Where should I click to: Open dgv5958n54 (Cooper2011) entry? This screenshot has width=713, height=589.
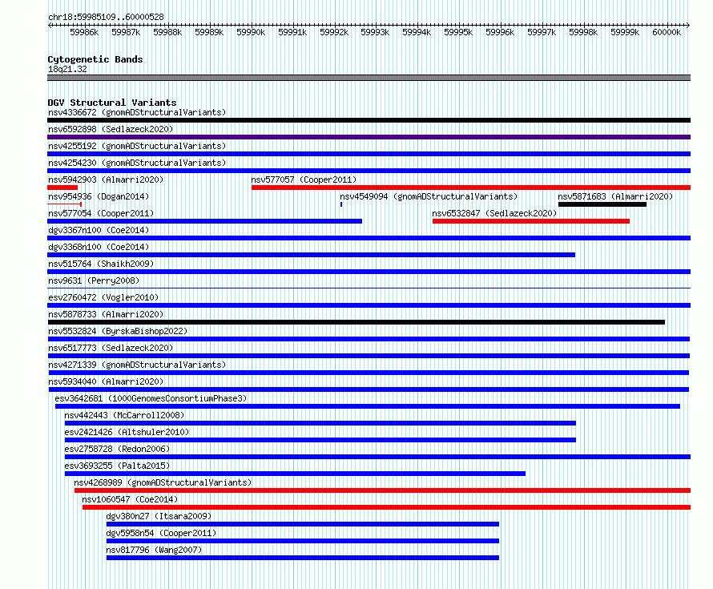(161, 533)
